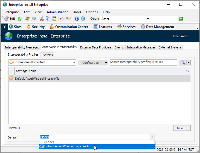Switch to the Systems sub-tab

(47, 55)
